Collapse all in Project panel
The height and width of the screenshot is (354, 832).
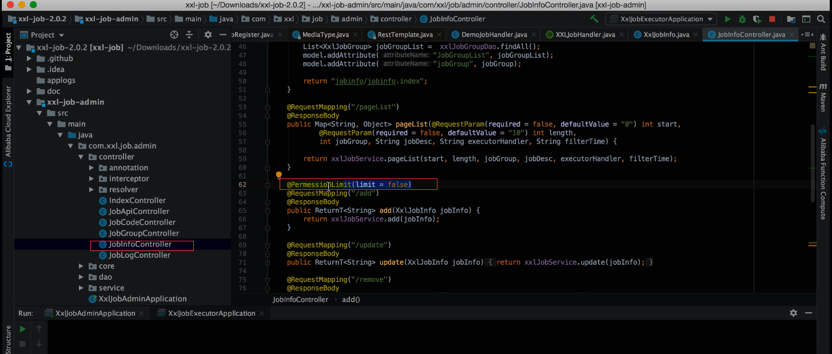[x=190, y=35]
